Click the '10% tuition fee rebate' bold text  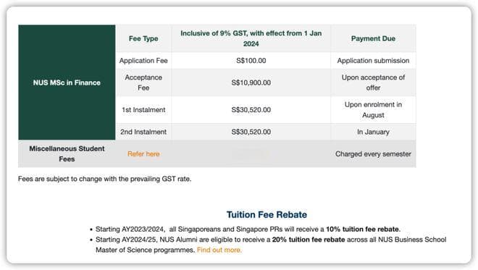pyautogui.click(x=362, y=229)
